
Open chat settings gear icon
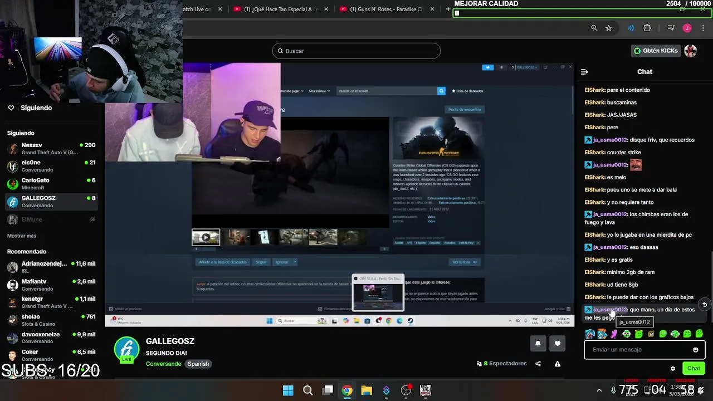pos(673,369)
